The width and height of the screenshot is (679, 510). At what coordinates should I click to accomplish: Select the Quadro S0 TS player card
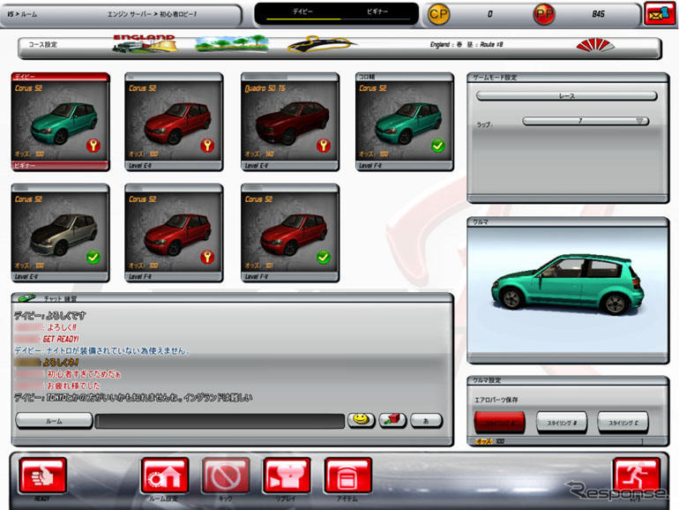coord(290,122)
